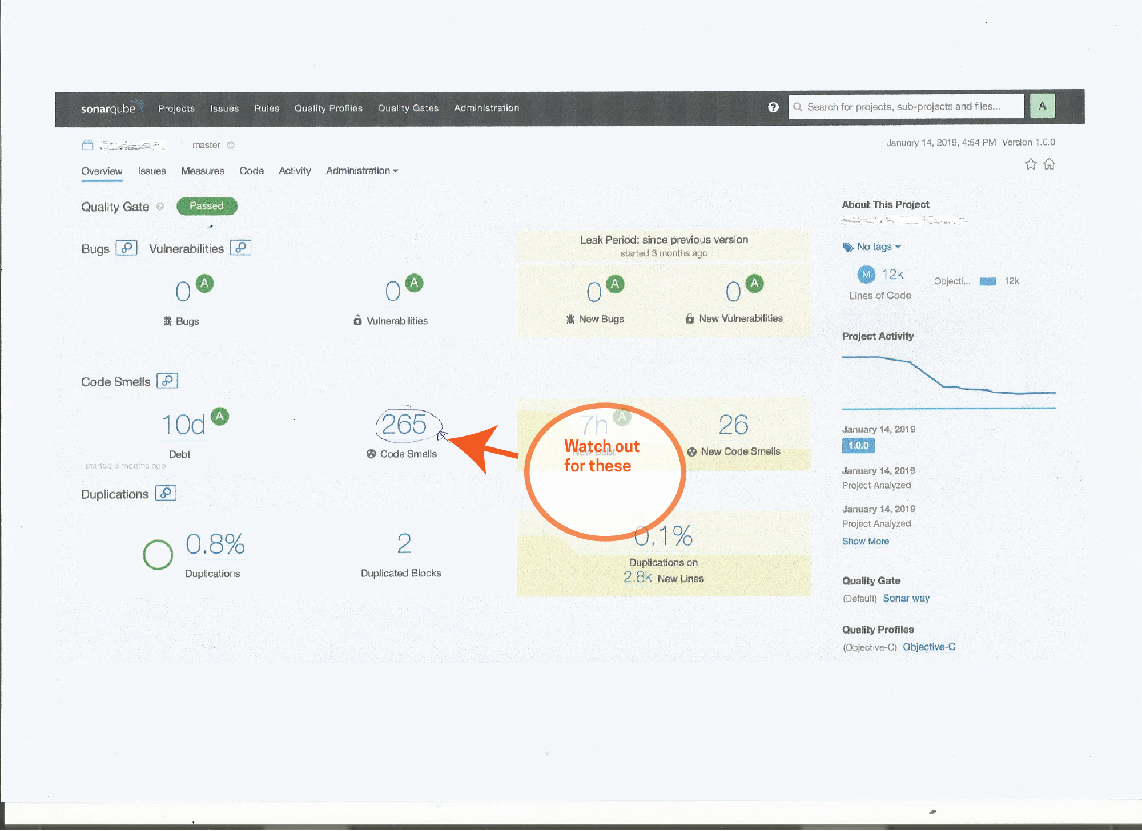Open Quality Gates in top navigation
Viewport: 1142px width, 831px height.
pos(408,108)
